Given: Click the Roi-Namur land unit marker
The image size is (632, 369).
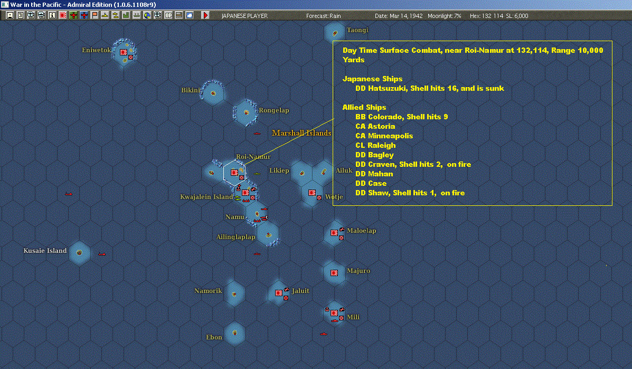Looking at the screenshot, I should point(241,178).
